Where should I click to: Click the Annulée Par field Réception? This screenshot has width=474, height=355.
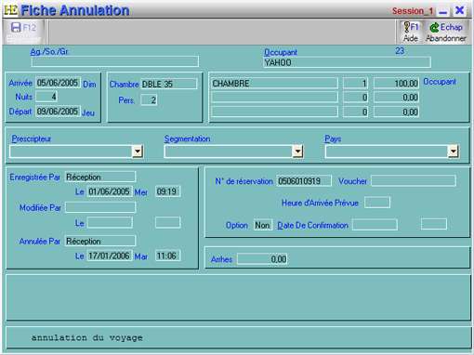[x=100, y=241]
